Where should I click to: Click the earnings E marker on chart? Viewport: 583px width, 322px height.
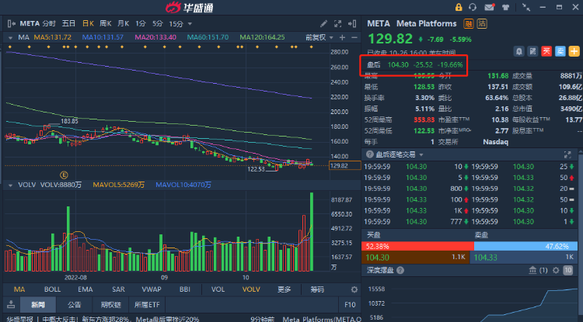[x=64, y=175]
